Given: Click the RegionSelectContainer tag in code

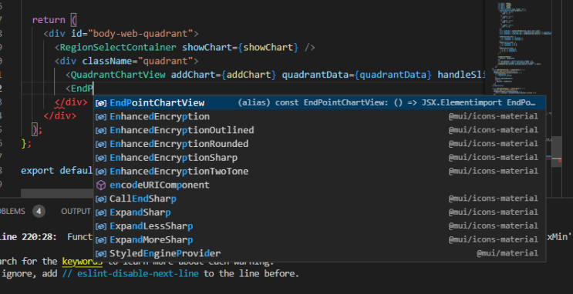Looking at the screenshot, I should click(118, 48).
